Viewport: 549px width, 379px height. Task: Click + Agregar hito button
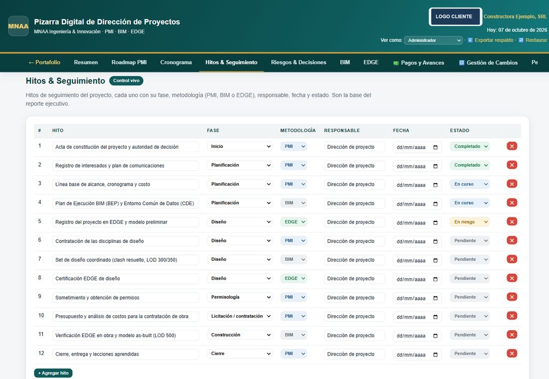click(x=53, y=373)
